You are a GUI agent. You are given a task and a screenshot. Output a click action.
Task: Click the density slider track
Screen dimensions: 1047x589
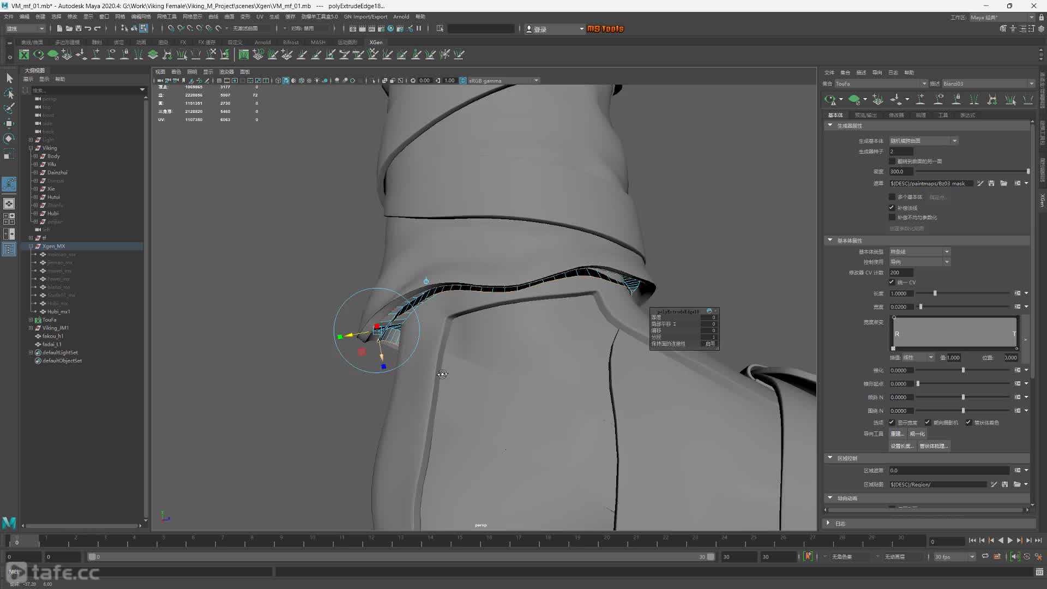pyautogui.click(x=972, y=171)
